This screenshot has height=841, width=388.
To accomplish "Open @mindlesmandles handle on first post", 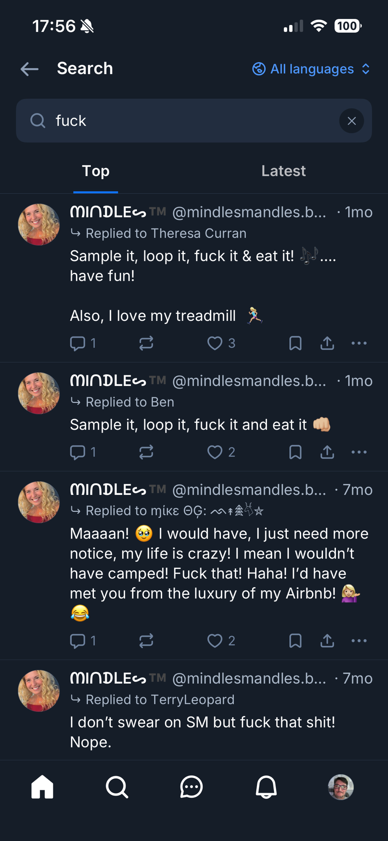I will point(249,212).
